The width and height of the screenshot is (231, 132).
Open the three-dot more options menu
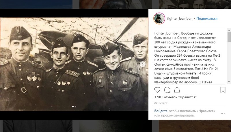[x=223, y=113]
